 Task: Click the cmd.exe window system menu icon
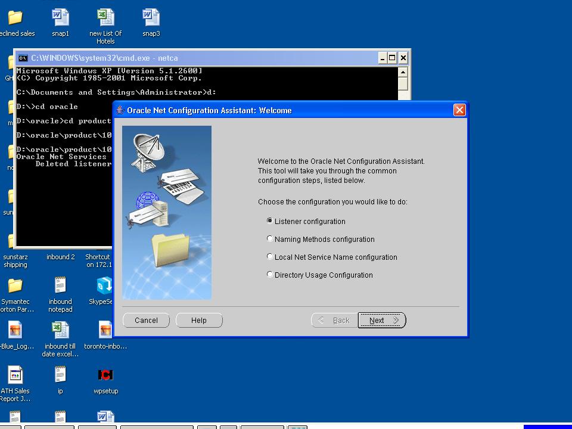pyautogui.click(x=23, y=58)
